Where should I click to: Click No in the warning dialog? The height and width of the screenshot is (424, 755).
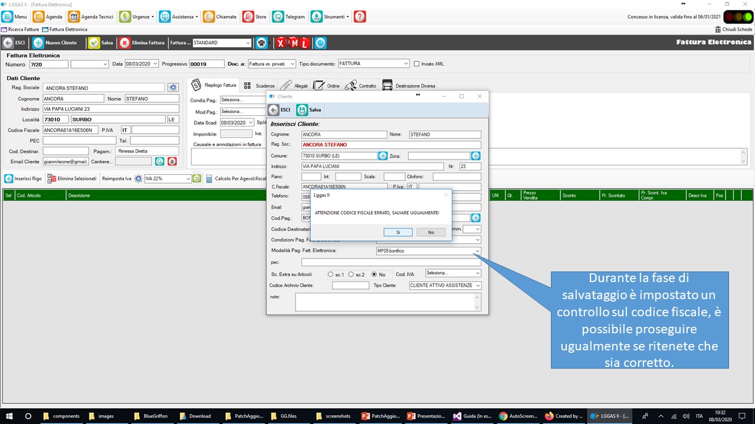pos(431,233)
